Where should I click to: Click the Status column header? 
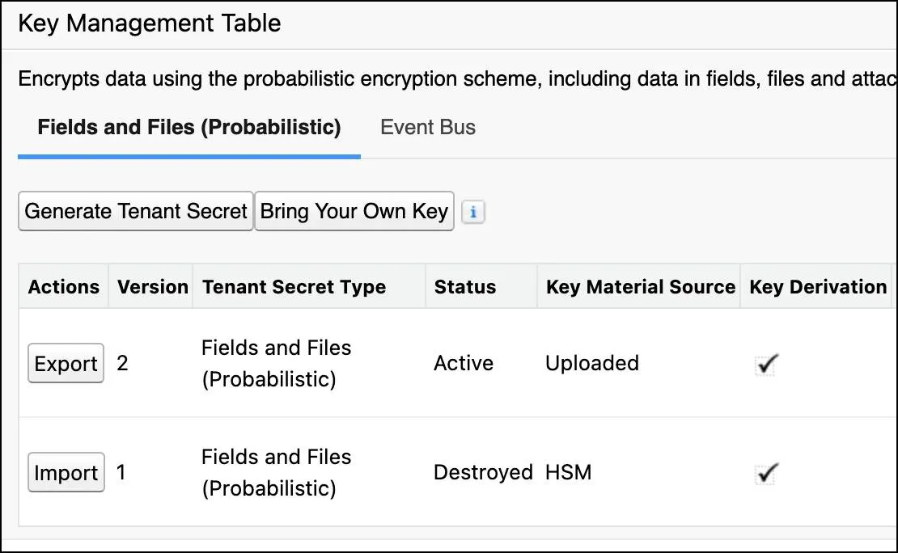pyautogui.click(x=464, y=286)
